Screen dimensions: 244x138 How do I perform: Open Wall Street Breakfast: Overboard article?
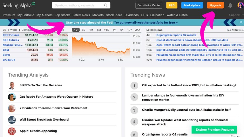click(44, 120)
